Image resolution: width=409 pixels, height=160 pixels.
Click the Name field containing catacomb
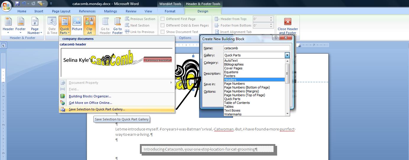click(257, 48)
